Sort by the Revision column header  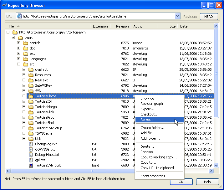120,26
